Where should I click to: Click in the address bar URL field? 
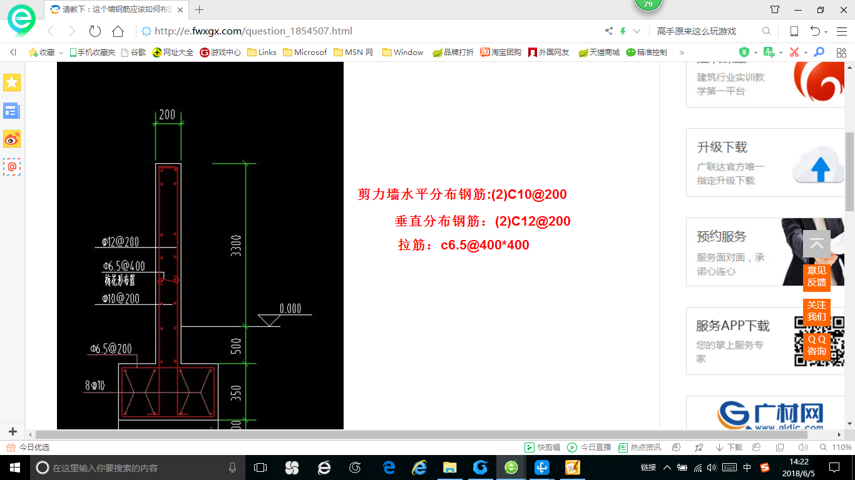[369, 31]
